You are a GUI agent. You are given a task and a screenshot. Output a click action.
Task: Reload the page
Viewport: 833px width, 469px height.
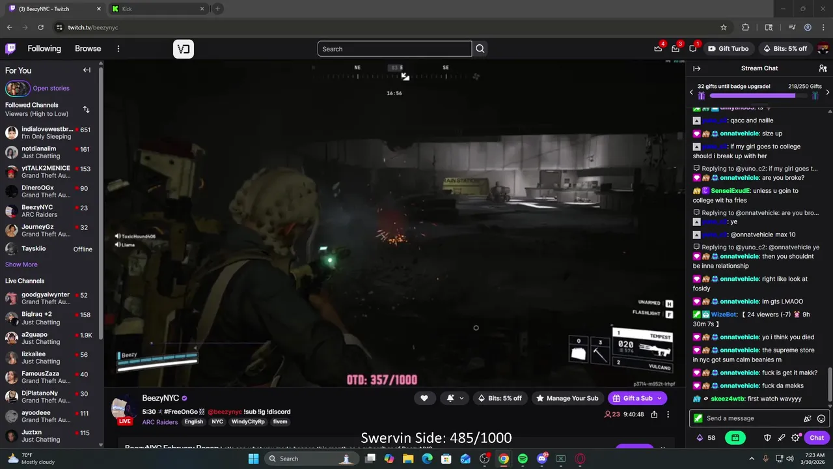(x=41, y=27)
